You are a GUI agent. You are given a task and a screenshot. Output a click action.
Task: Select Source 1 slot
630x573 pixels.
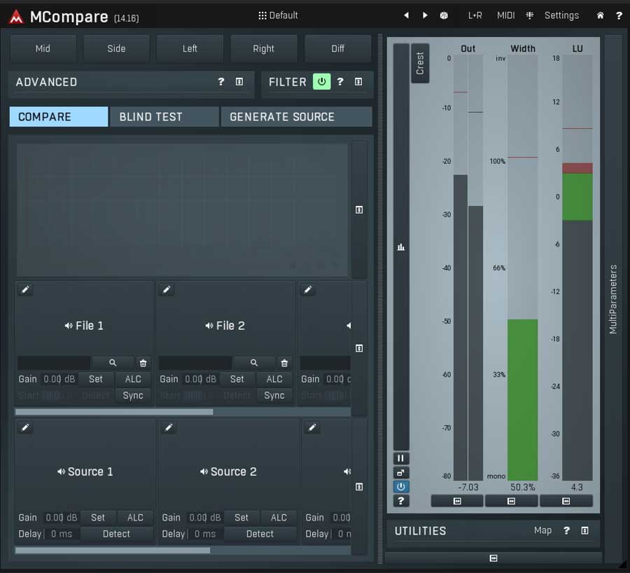[x=85, y=471]
